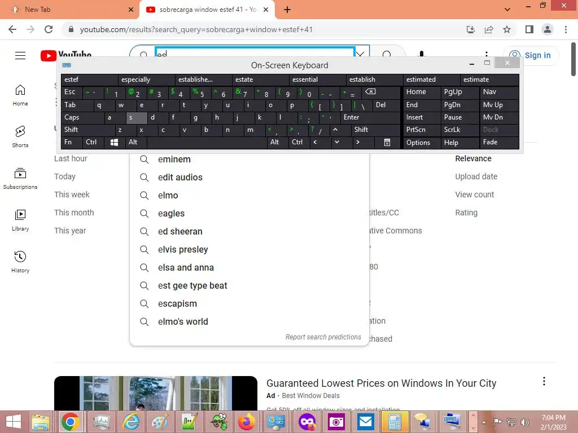This screenshot has height=433, width=578.
Task: Toggle Caps key on On-Screen Keyboard
Action: [x=82, y=117]
